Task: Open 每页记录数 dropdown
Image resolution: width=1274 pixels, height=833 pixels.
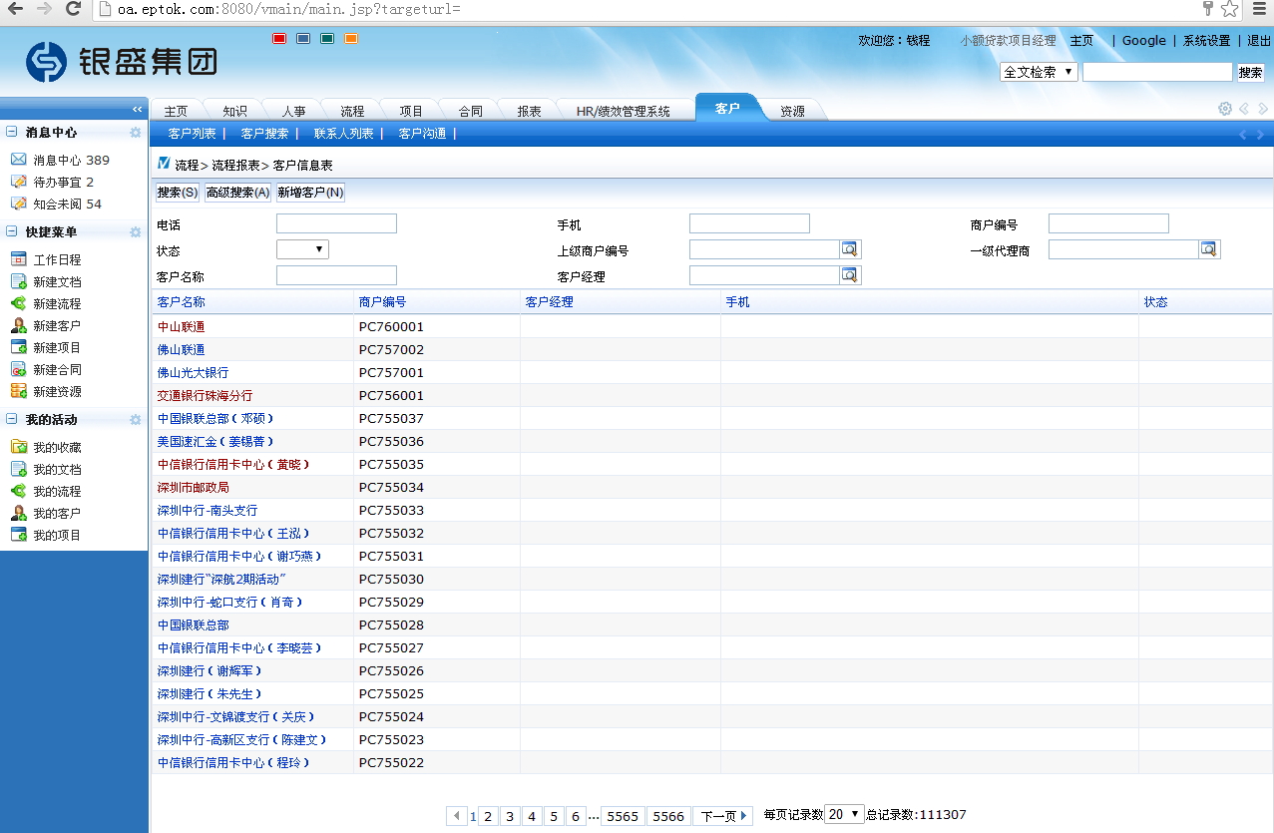Action: coord(844,814)
